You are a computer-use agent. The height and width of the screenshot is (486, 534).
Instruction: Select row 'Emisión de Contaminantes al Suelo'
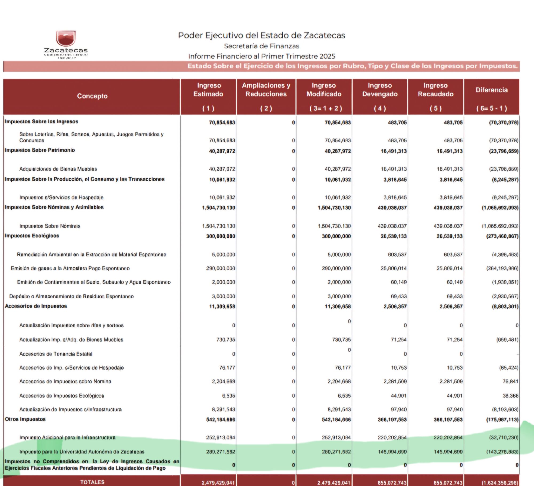click(262, 282)
